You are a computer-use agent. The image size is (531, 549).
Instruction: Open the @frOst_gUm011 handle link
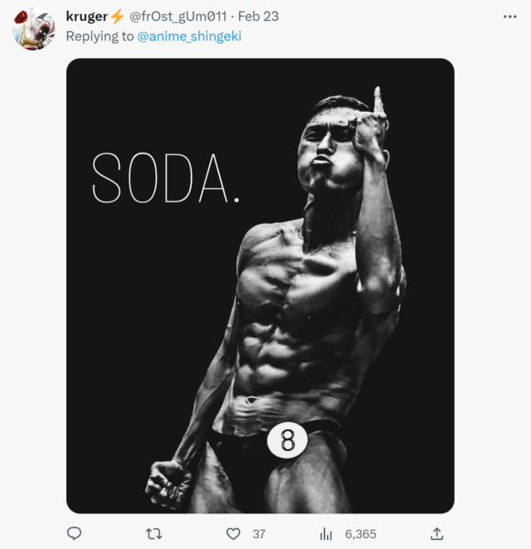pos(178,17)
